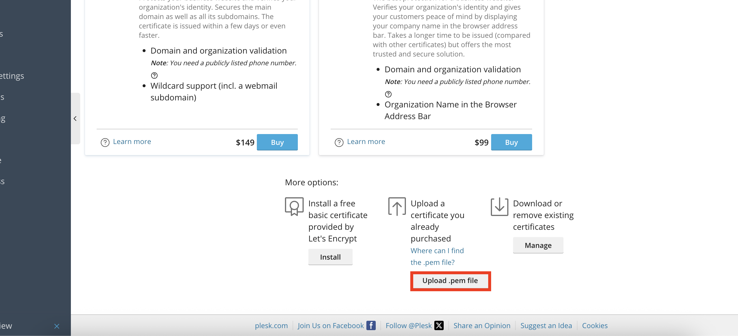Click the Let's Encrypt certificate ribbon icon
This screenshot has height=336, width=738.
(294, 206)
